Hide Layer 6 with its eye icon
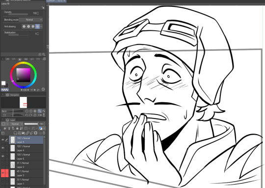 point(3,156)
